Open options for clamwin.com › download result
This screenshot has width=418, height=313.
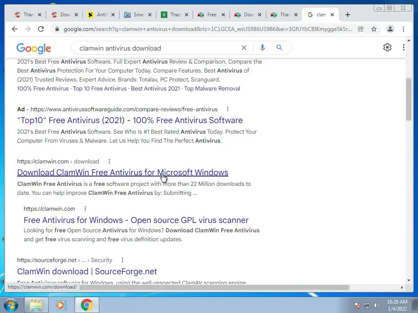click(109, 161)
